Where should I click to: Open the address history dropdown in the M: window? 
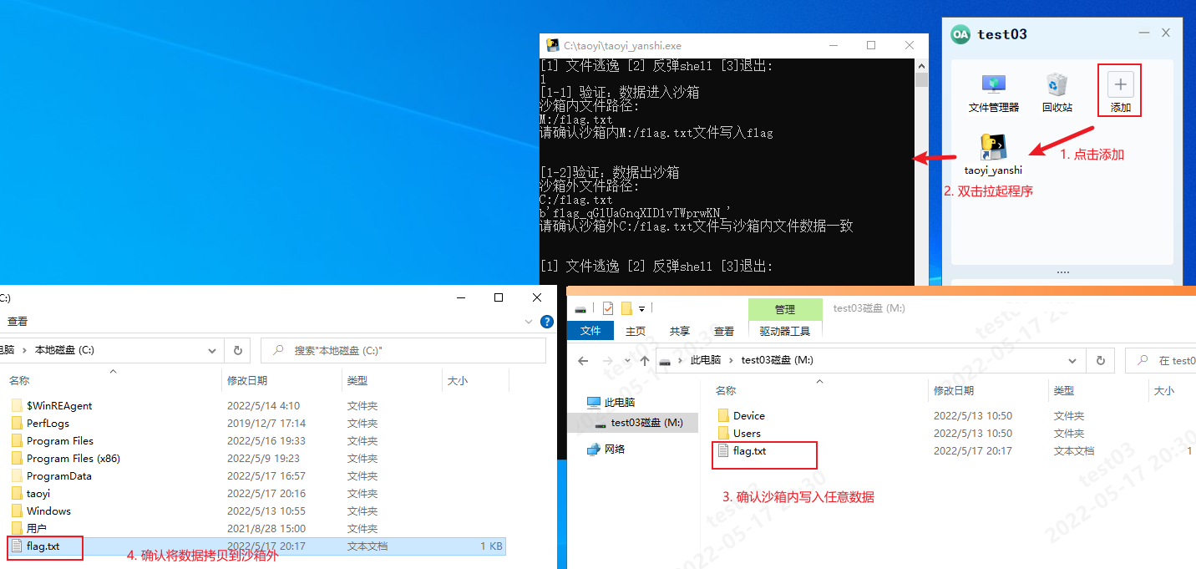(1073, 361)
